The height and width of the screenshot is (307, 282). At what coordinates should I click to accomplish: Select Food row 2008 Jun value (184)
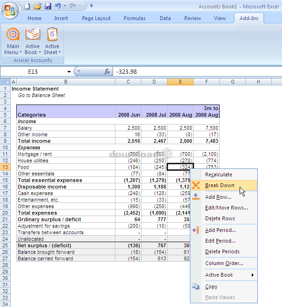[x=128, y=167]
